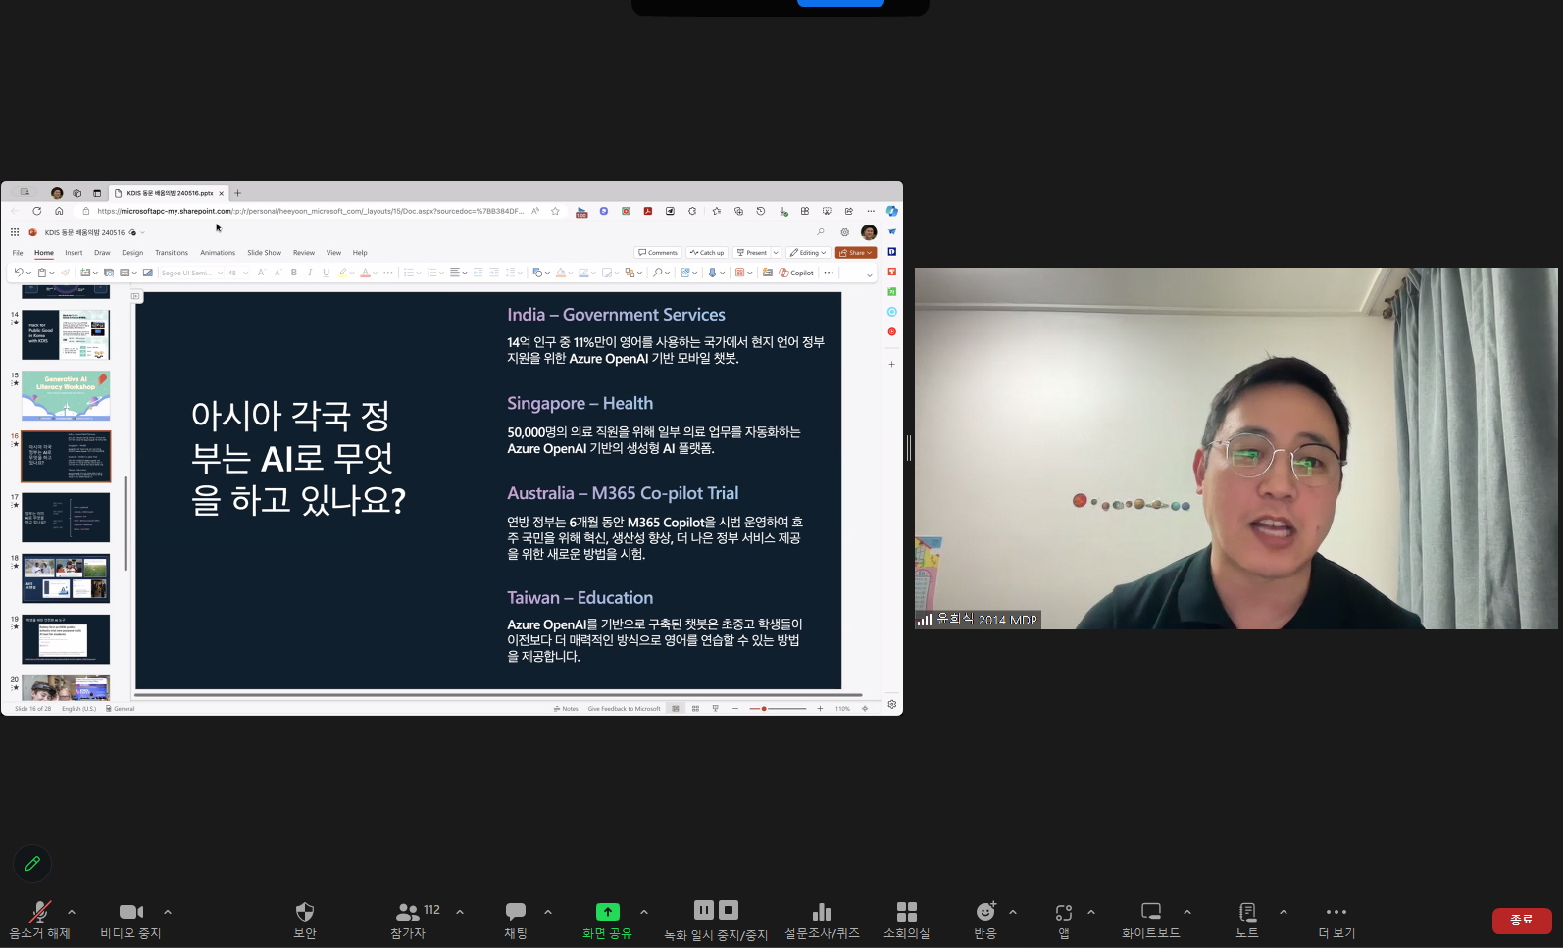Open polls and quizzes
This screenshot has width=1563, height=948.
click(822, 920)
